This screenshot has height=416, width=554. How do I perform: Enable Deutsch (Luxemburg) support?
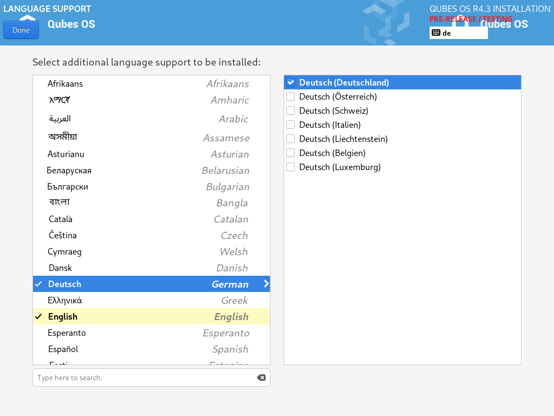click(291, 167)
